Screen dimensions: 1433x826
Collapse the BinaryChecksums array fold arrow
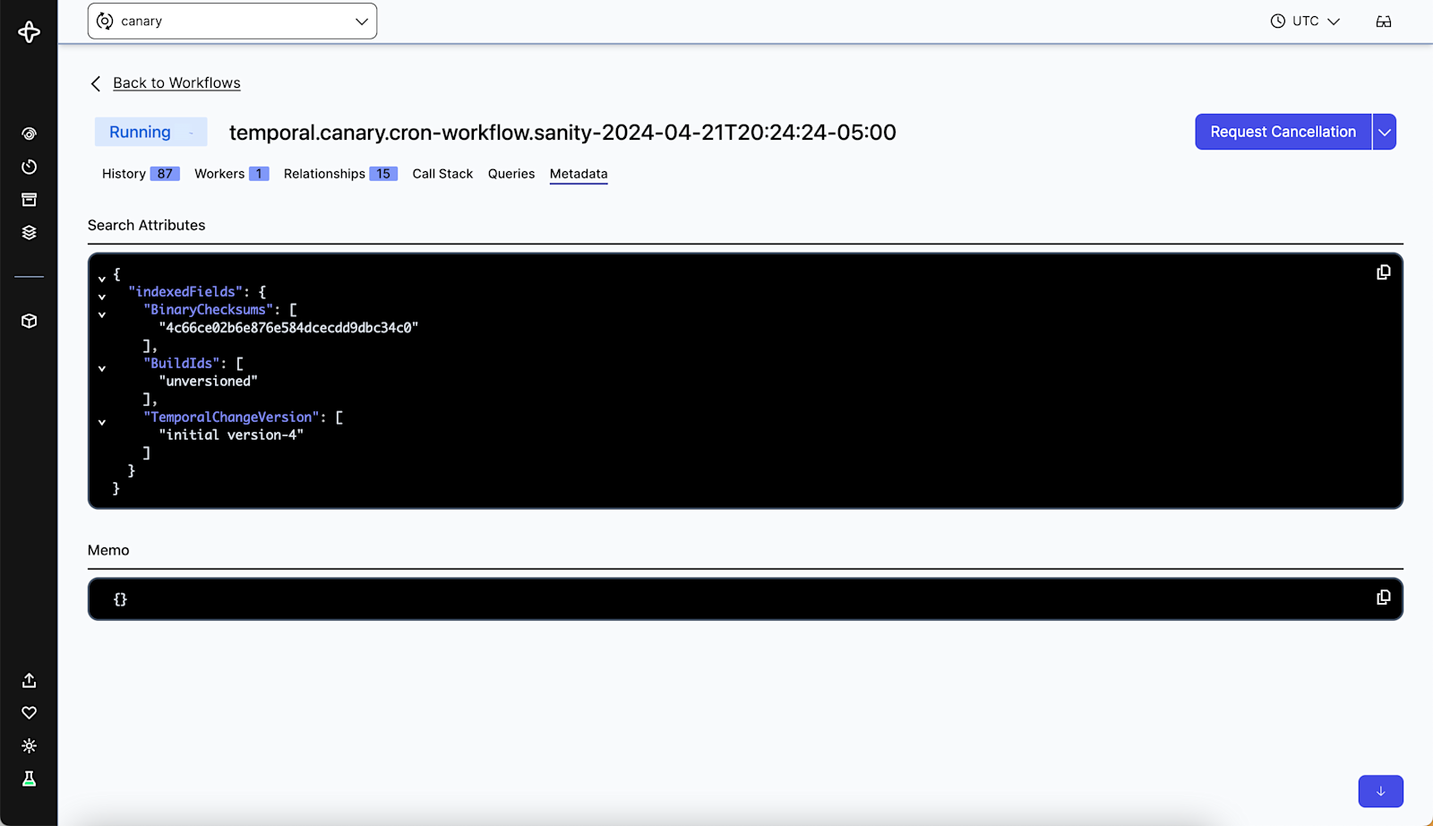[102, 314]
